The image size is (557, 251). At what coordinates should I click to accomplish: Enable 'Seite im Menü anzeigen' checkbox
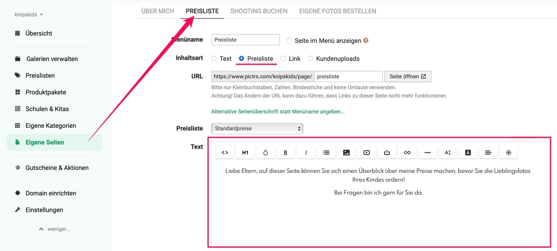point(289,41)
